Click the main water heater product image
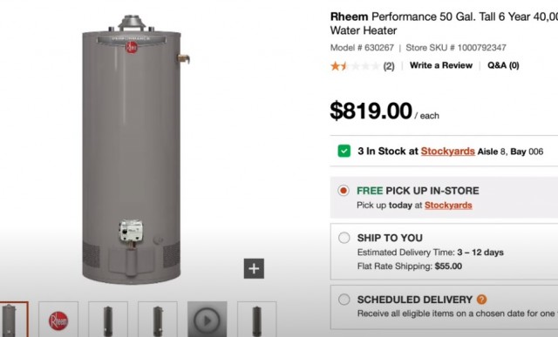The image size is (558, 337). tap(132, 149)
